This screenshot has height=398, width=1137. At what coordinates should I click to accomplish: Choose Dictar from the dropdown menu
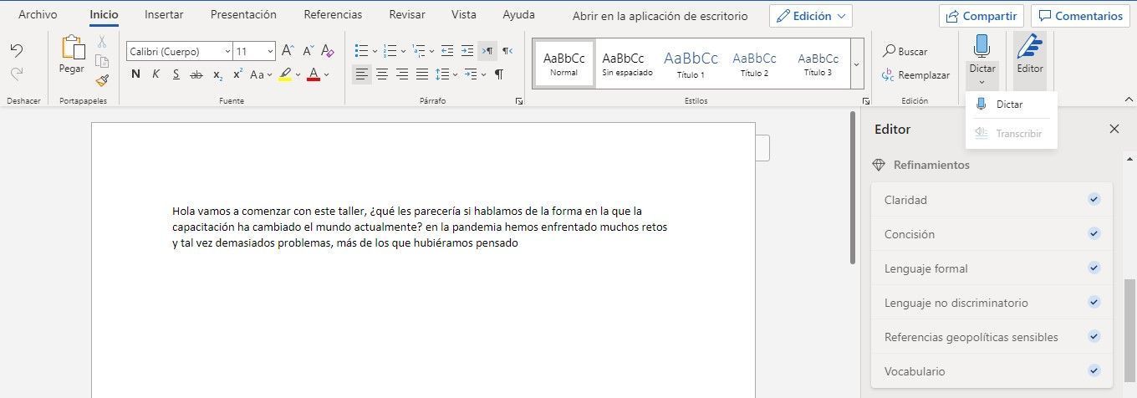click(x=1011, y=105)
